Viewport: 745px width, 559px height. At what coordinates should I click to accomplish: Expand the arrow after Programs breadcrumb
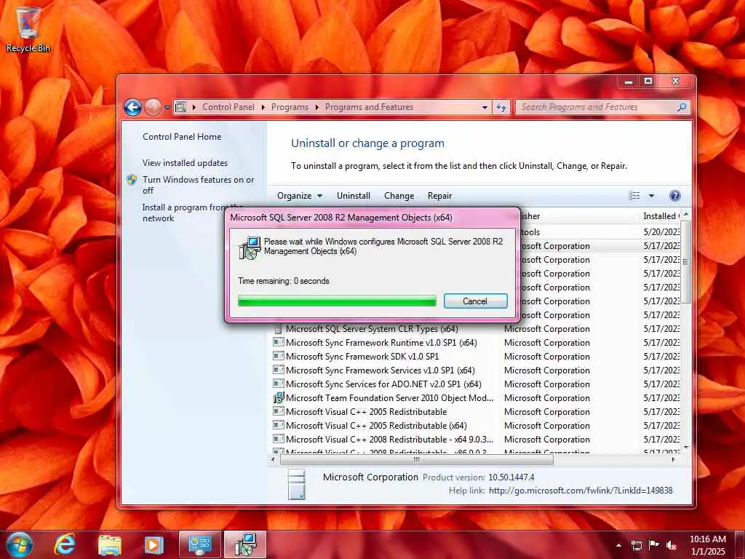[317, 108]
